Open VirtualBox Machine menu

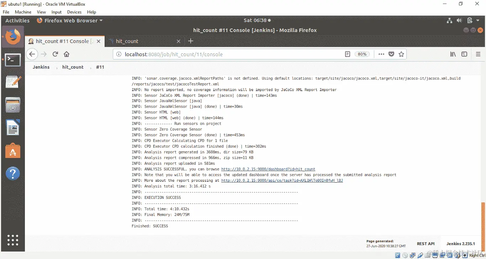23,12
